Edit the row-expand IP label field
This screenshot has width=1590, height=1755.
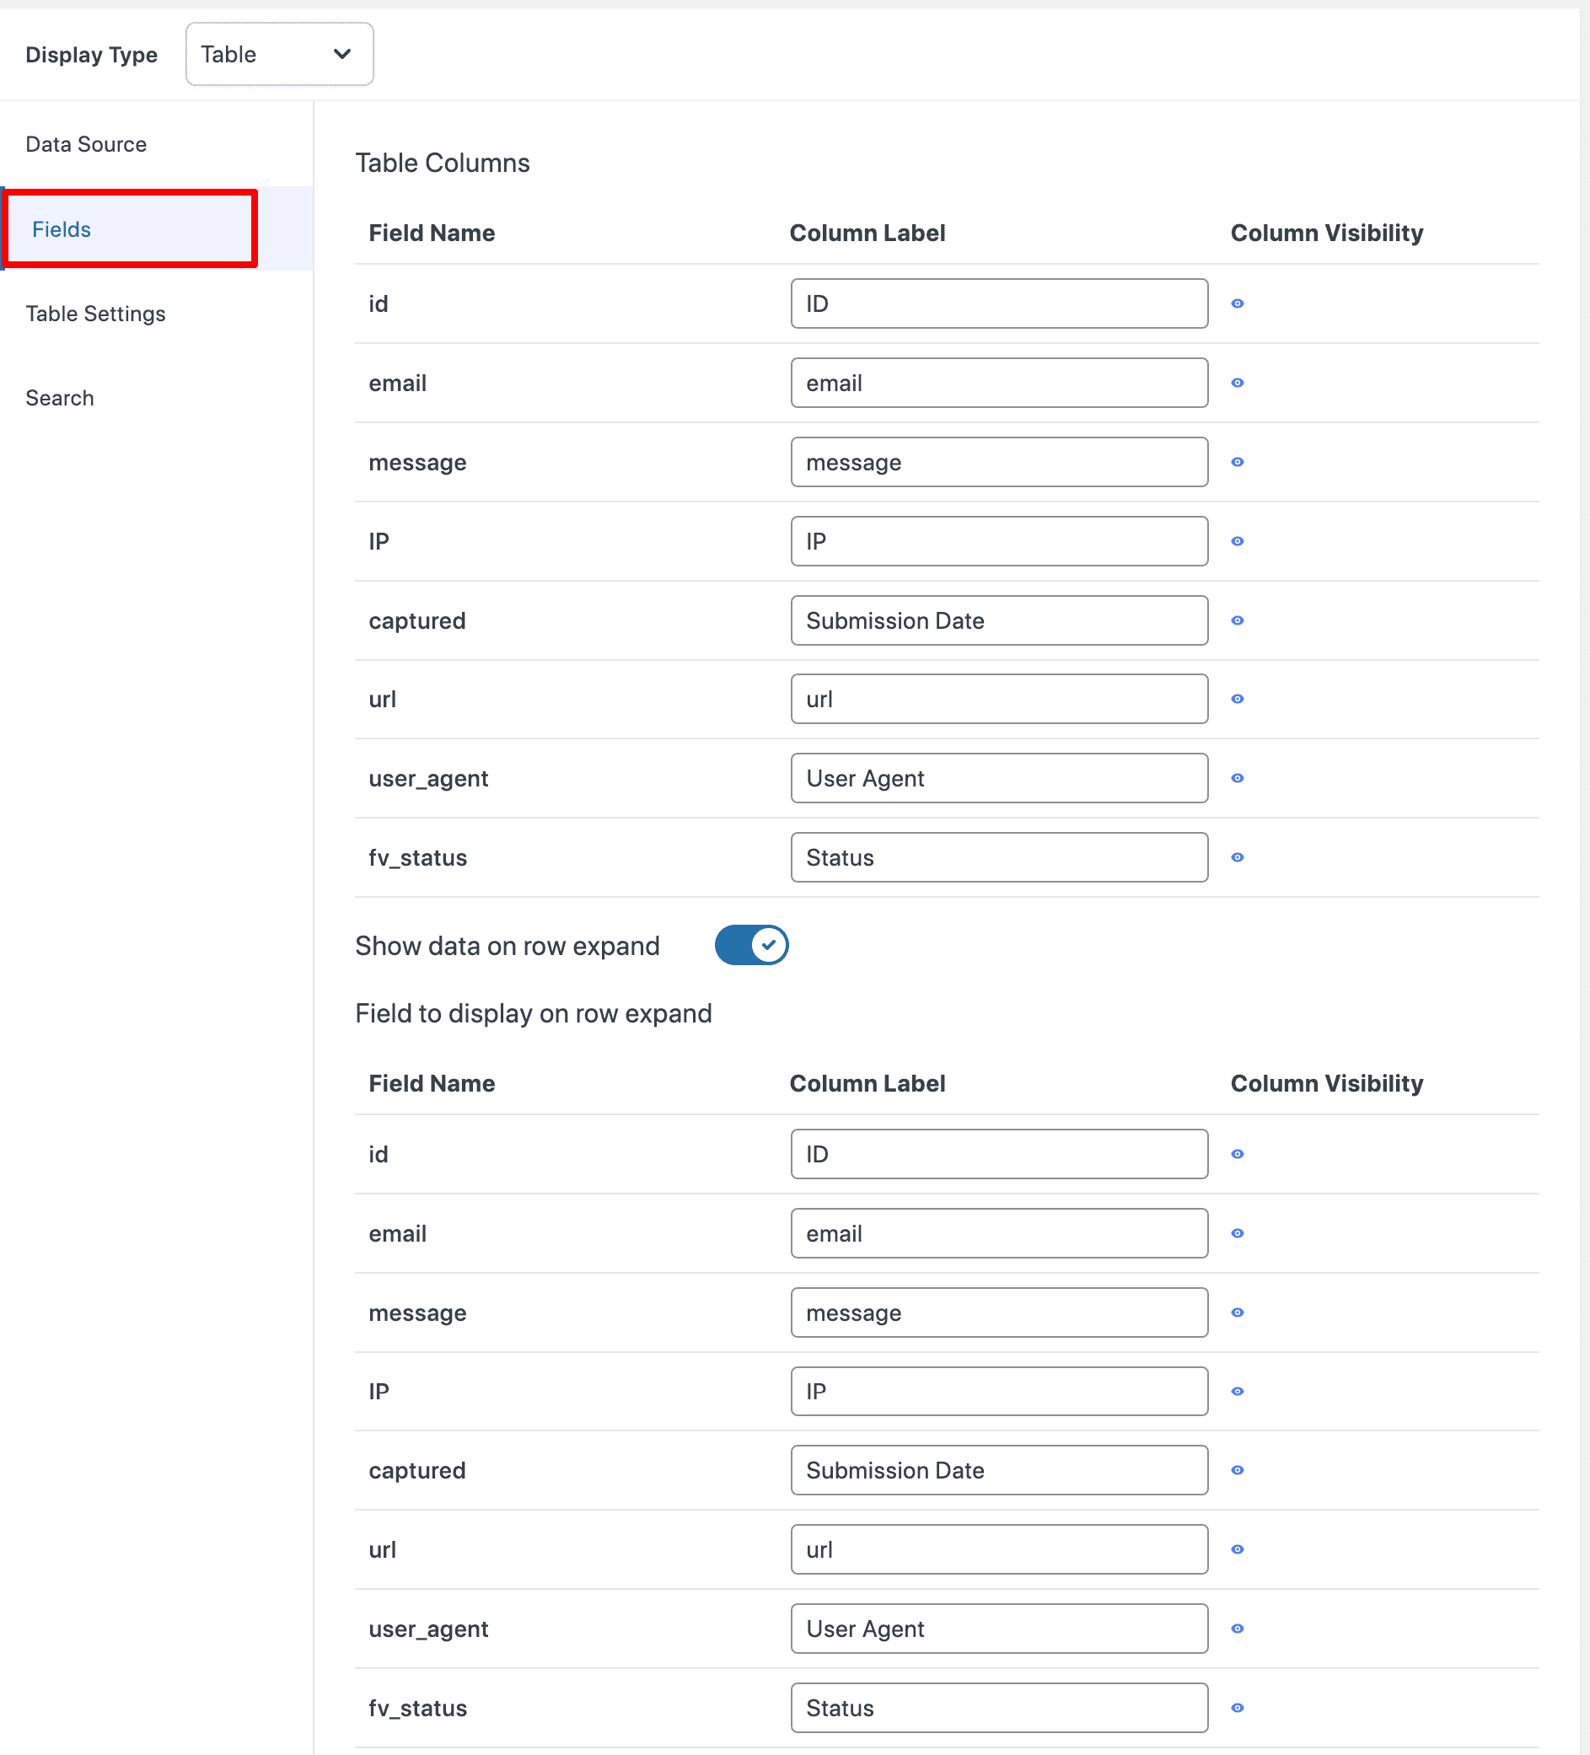coord(1000,1391)
